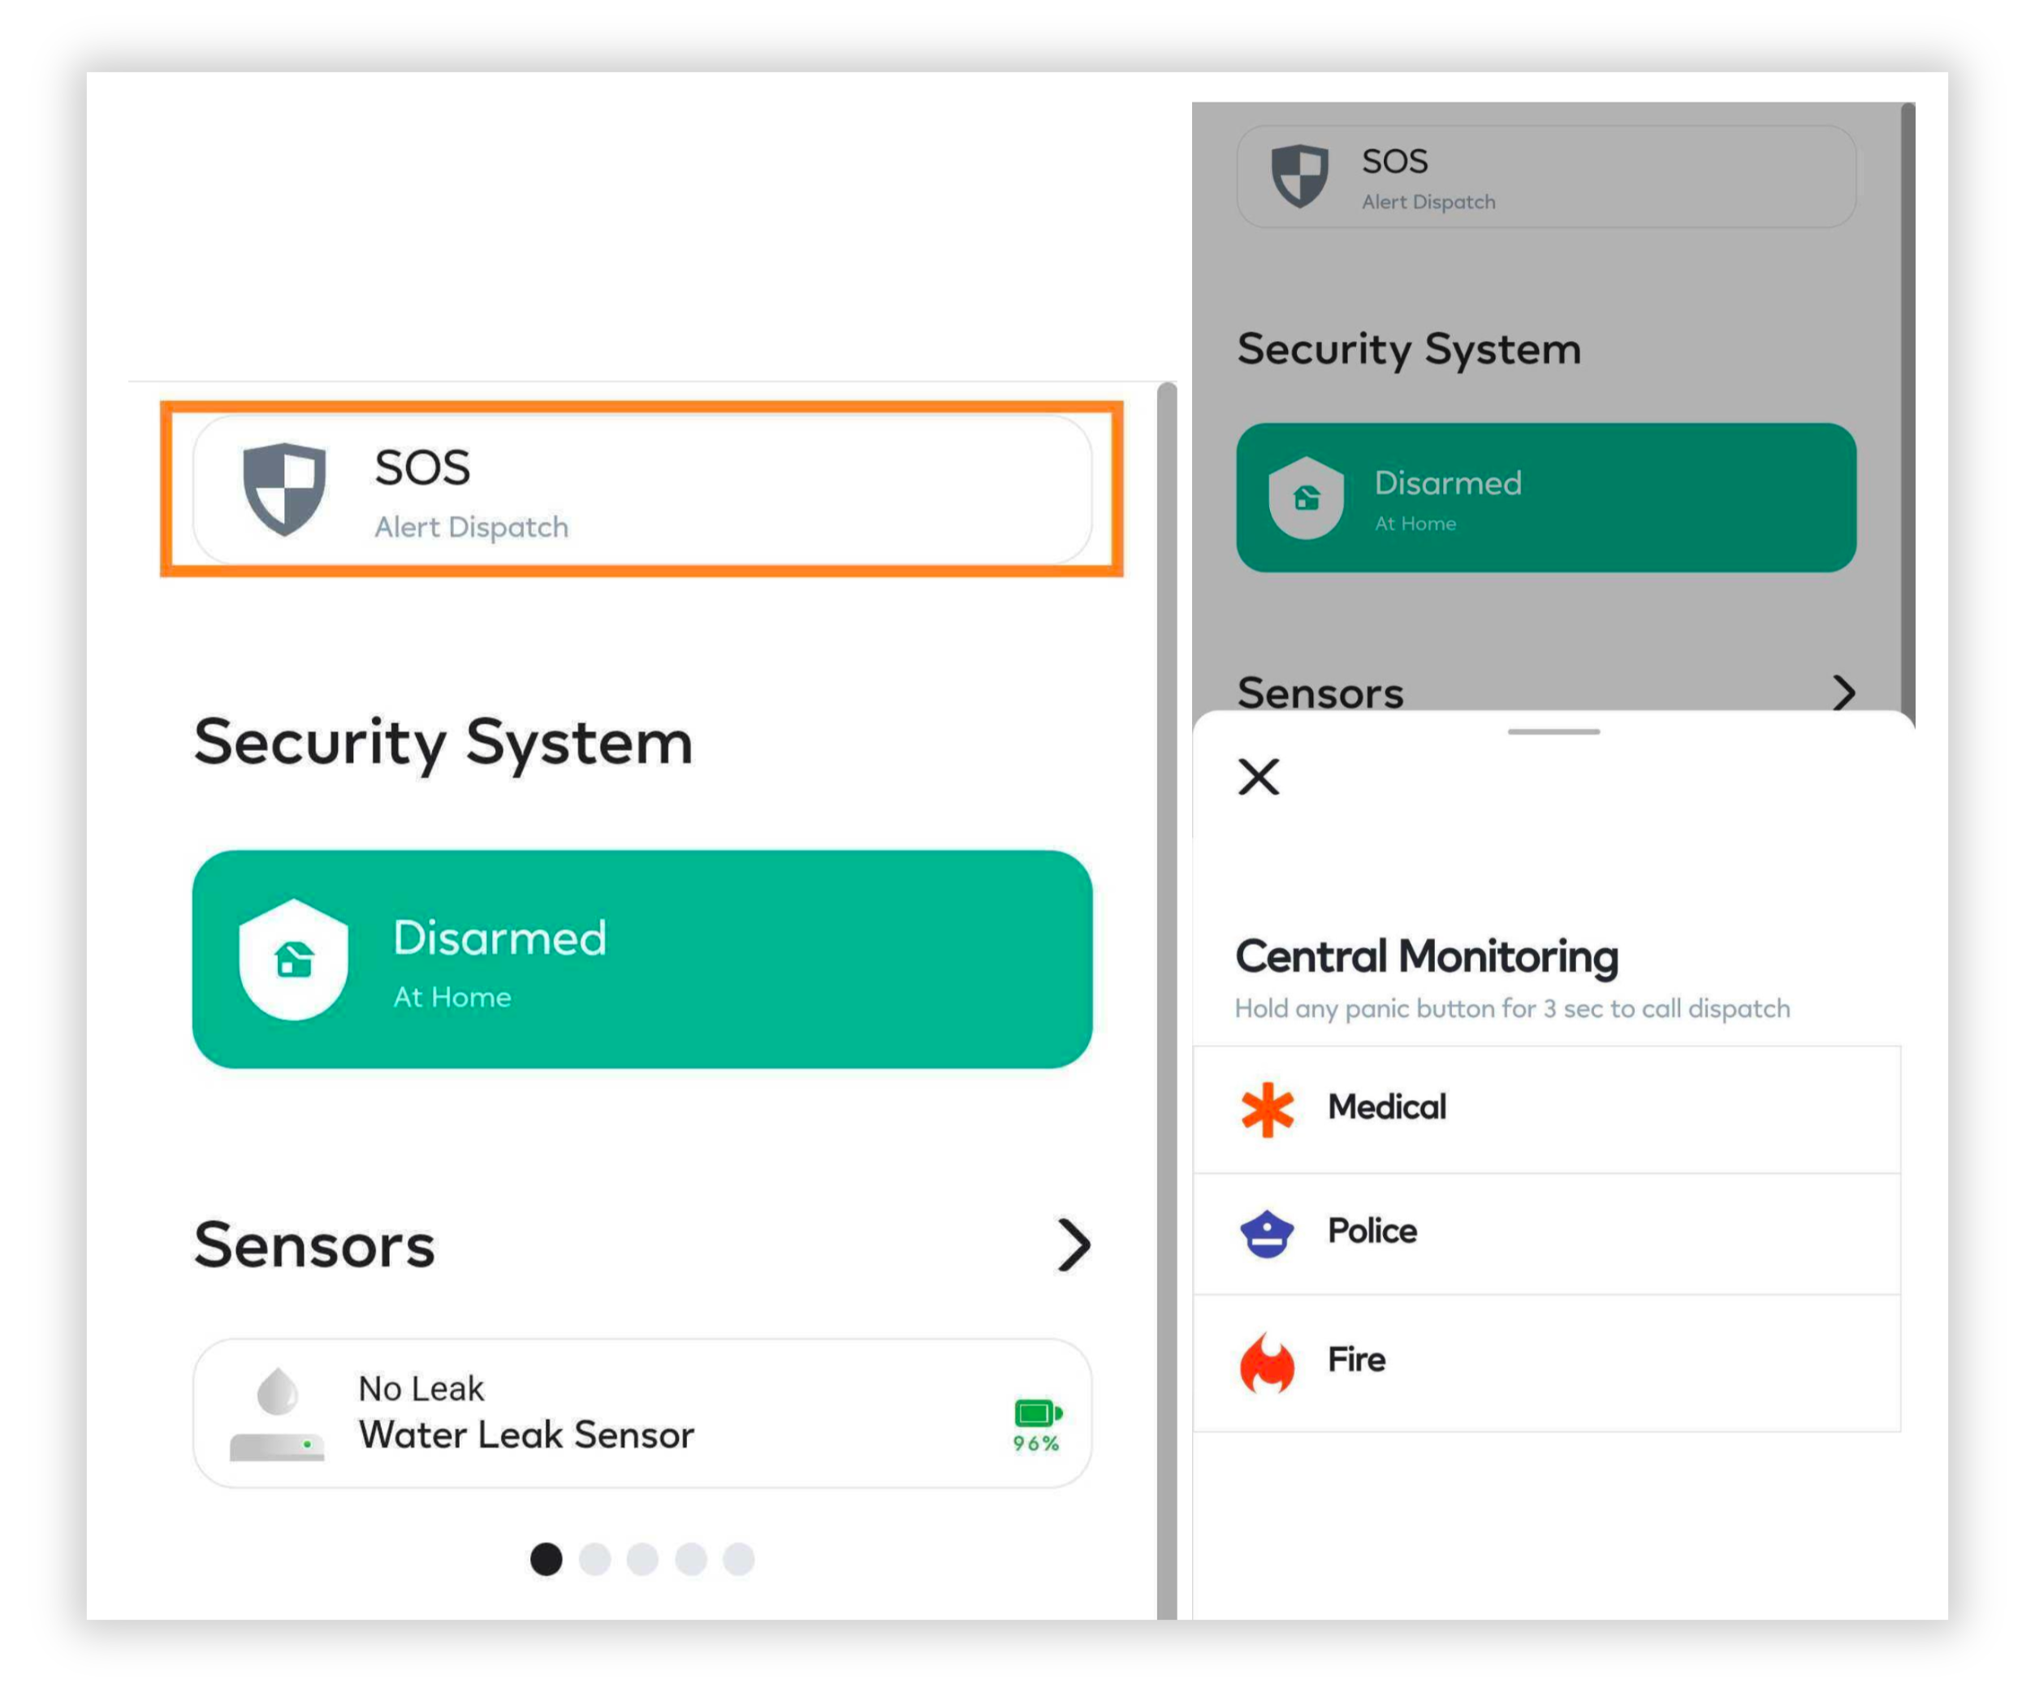Click the Police panic option row

tap(1548, 1233)
